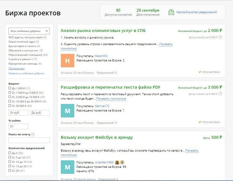The height and width of the screenshot is (181, 233).
Task: Click Marina172 teal M avatar
Action: point(67,111)
